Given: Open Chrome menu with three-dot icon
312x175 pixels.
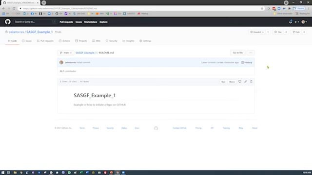Looking at the screenshot, I should pos(309,9).
